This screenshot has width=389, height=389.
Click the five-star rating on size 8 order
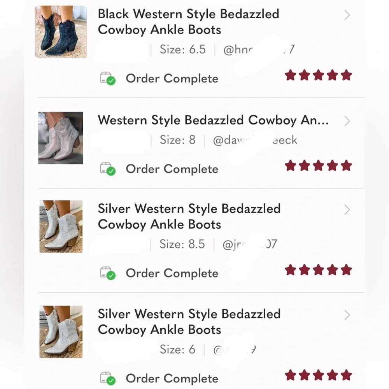coord(318,166)
